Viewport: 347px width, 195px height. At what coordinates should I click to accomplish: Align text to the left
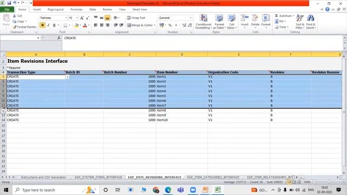pos(95,25)
